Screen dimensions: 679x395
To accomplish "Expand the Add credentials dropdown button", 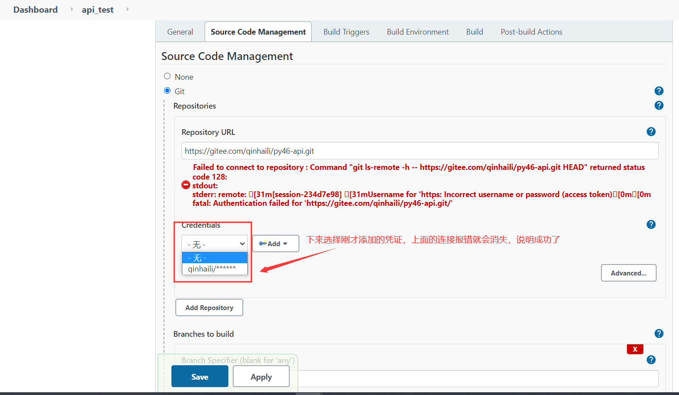I will point(276,243).
